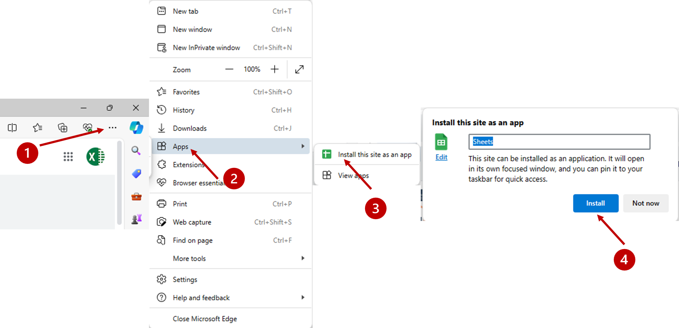
Task: Open the Browser essentials heart toolbar icon
Action: (x=87, y=128)
